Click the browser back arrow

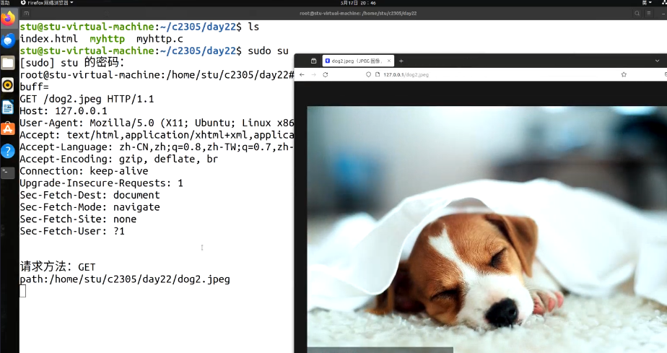point(302,74)
